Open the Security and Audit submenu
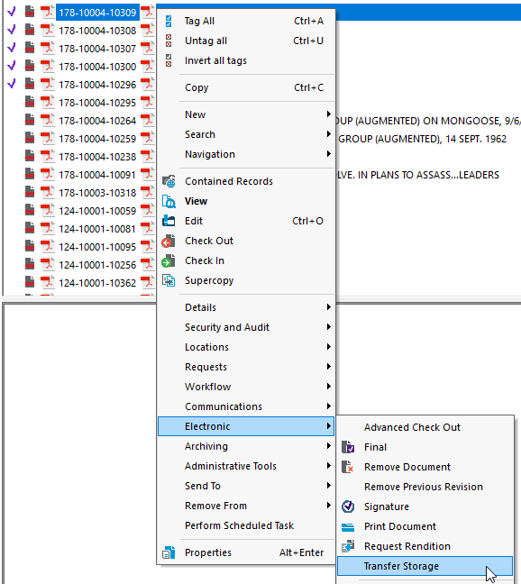521x584 pixels. pos(246,327)
